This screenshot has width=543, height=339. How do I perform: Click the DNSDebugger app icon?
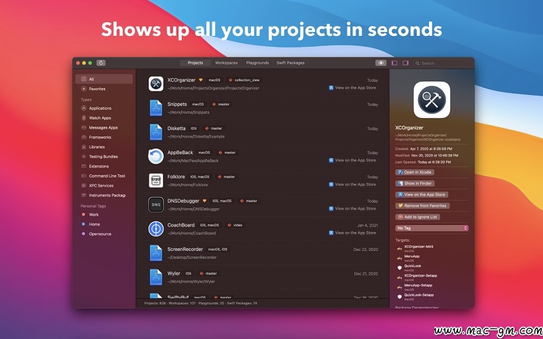156,205
